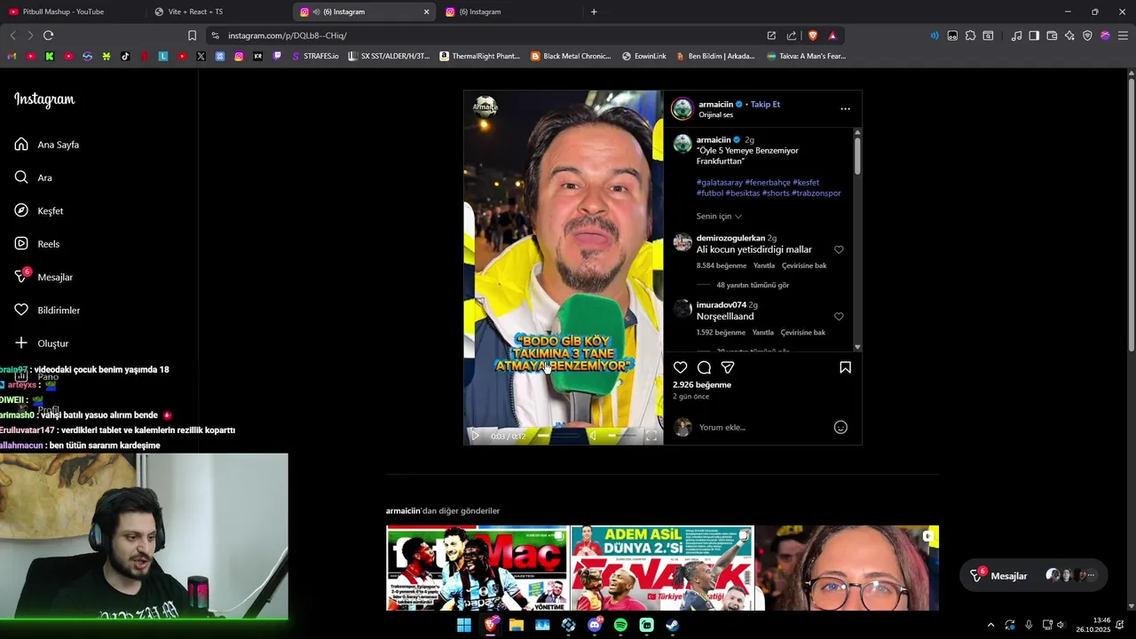Open Bildirimler notifications

(47, 311)
